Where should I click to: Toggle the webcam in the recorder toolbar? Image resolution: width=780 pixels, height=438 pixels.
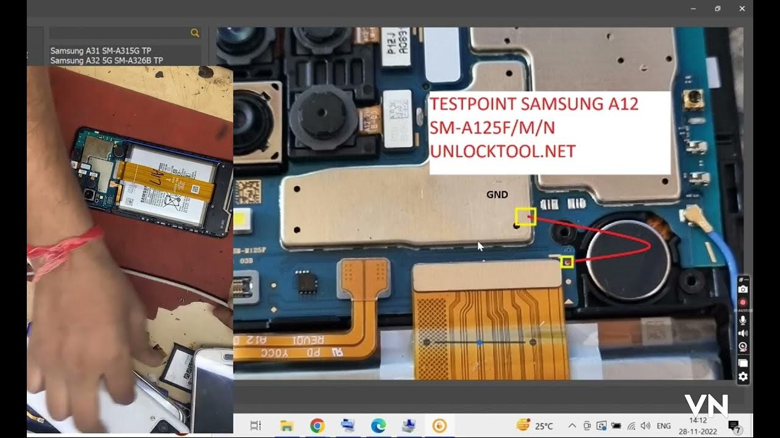(743, 347)
